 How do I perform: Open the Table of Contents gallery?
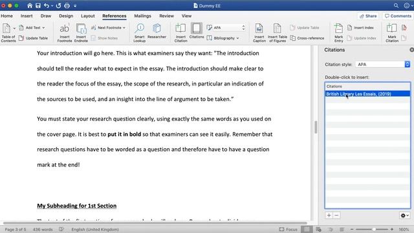(x=8, y=32)
